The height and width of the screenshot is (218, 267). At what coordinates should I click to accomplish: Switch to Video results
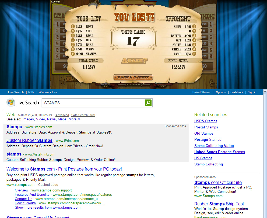[41, 119]
